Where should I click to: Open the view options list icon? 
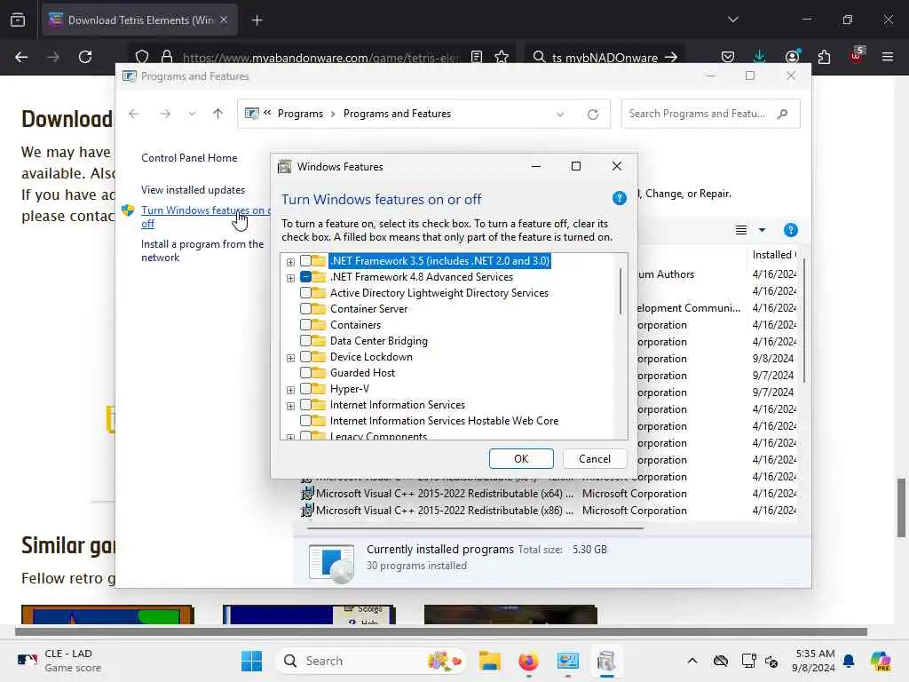click(741, 230)
